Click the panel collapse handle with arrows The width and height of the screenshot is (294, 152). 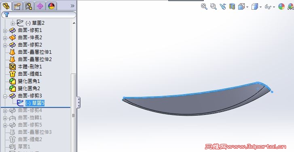pos(78,102)
